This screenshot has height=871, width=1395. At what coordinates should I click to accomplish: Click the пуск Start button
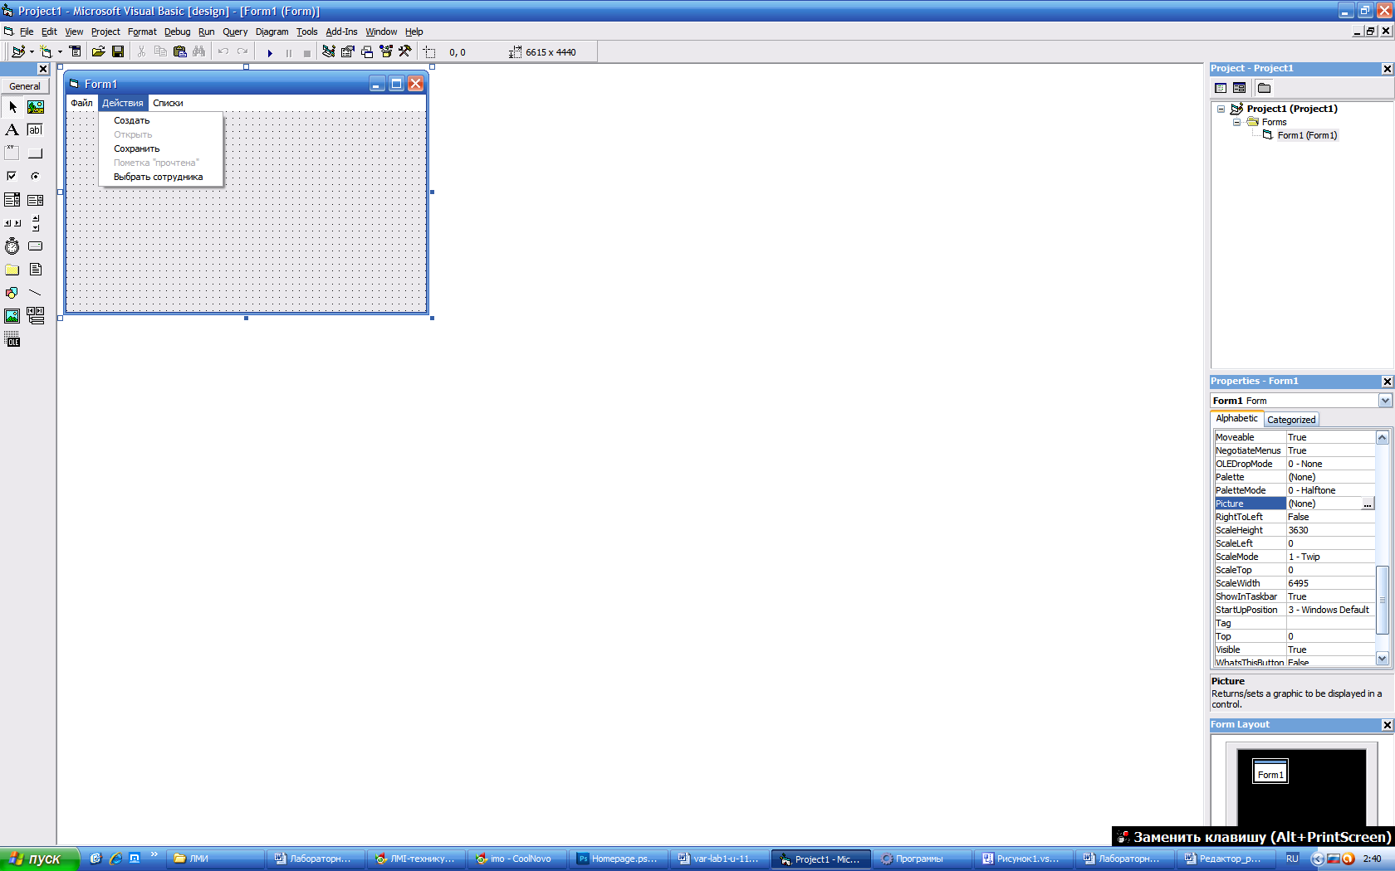pyautogui.click(x=39, y=859)
